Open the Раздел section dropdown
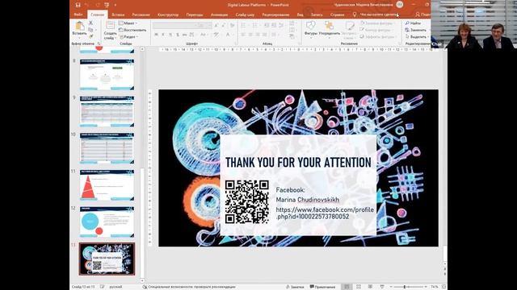 (x=128, y=37)
